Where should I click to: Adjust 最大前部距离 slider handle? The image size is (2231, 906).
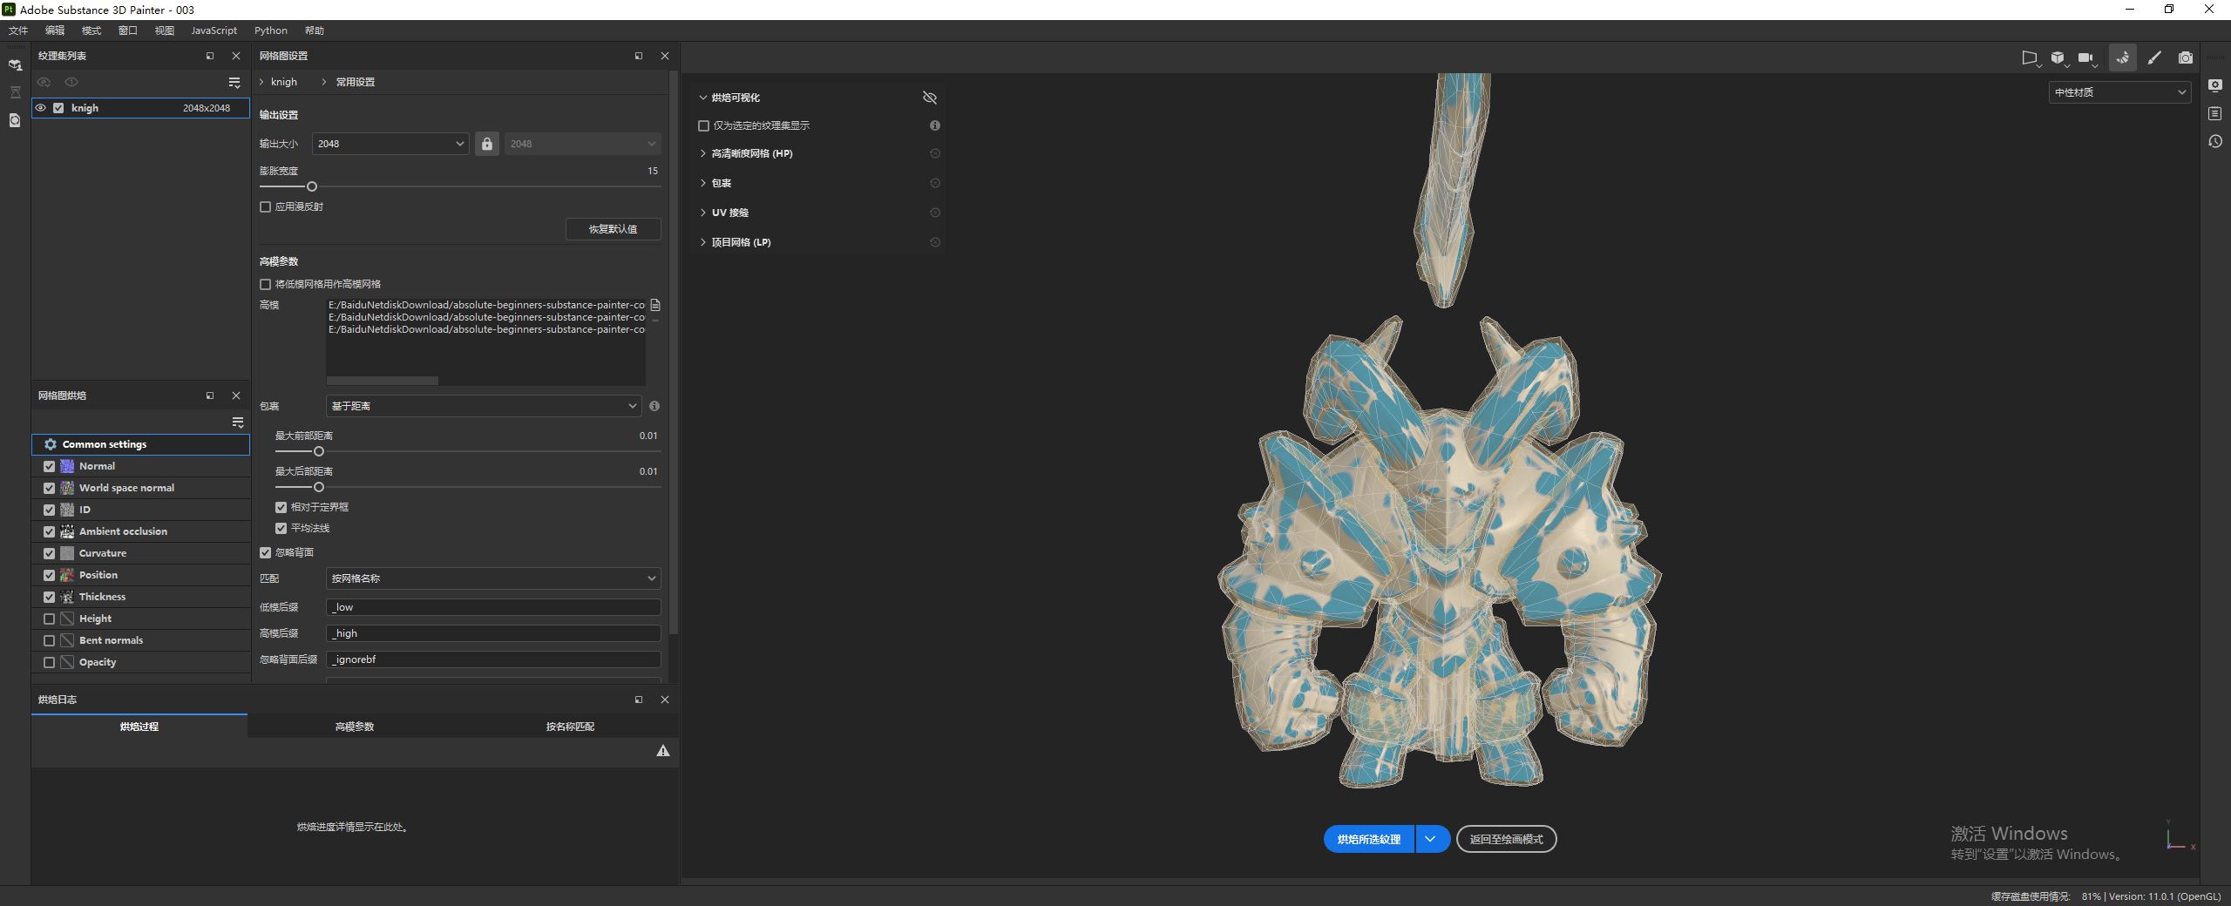(x=319, y=451)
